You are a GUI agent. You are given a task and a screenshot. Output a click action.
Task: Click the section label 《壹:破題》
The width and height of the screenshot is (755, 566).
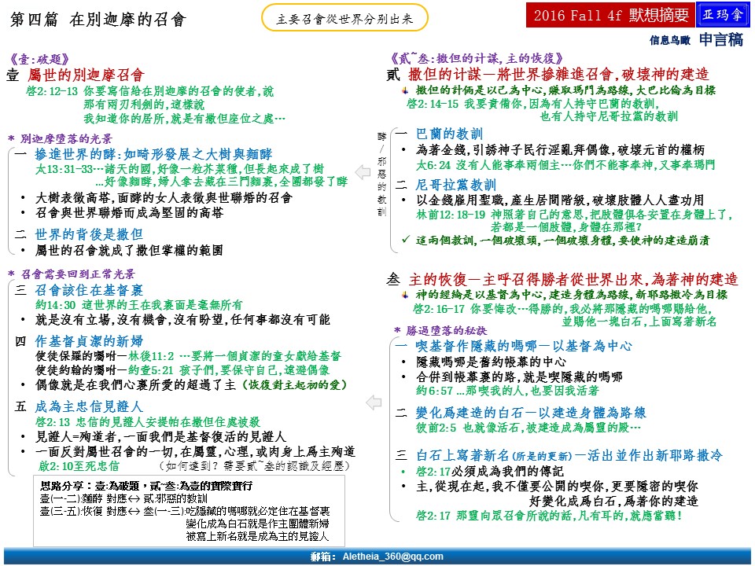41,59
